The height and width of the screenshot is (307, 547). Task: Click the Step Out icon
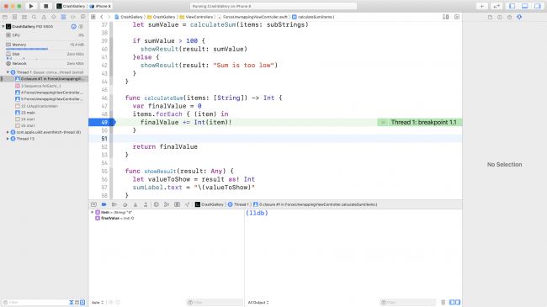pyautogui.click(x=146, y=204)
